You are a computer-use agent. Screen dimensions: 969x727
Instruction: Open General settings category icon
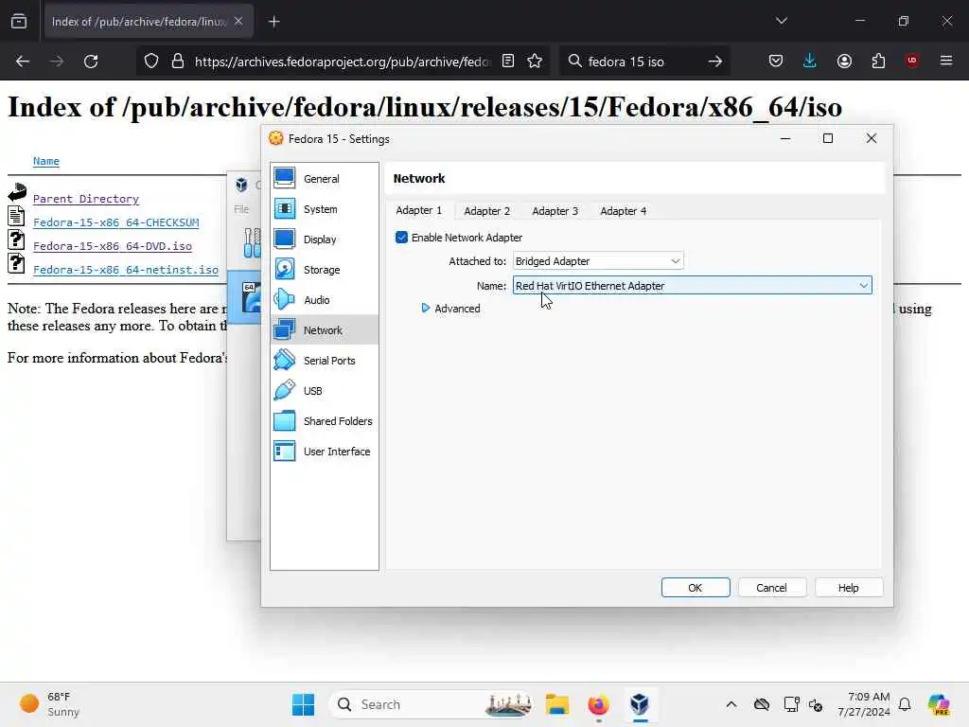click(x=284, y=178)
